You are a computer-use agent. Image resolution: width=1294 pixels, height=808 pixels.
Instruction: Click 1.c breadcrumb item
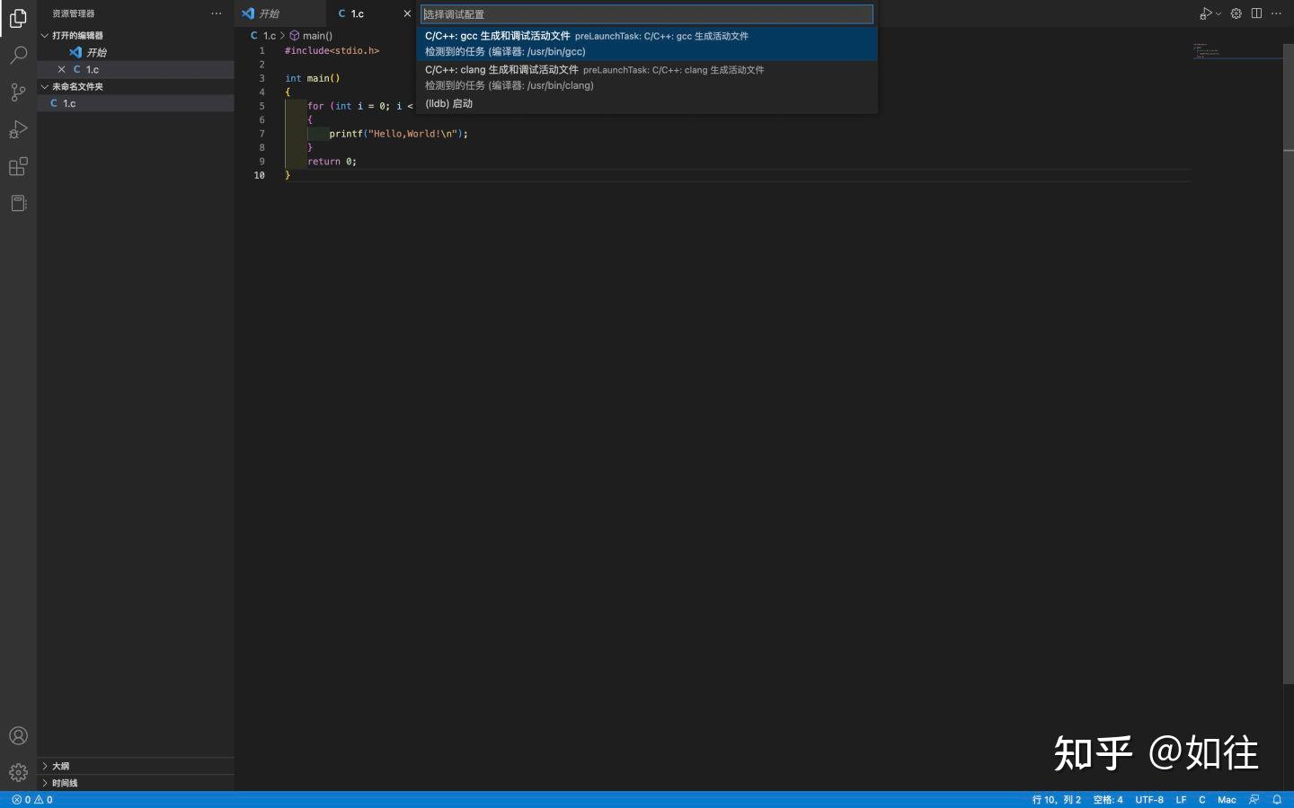point(263,36)
